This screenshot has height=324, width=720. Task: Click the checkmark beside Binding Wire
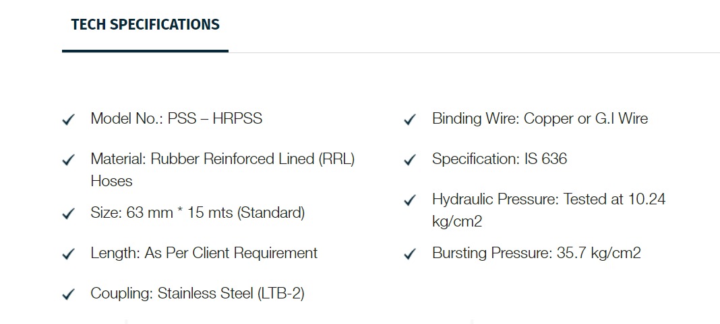(410, 120)
